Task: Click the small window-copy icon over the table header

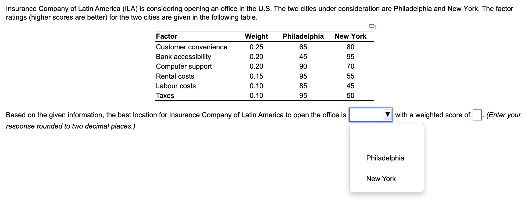Action: (372, 26)
